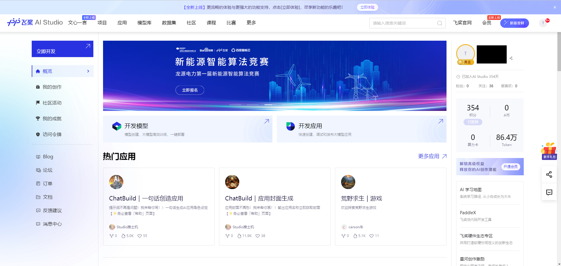Click the like heart on the 荒野求生 card

tap(371, 236)
